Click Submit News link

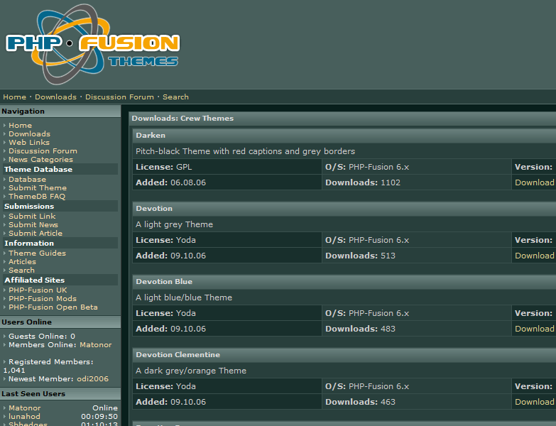tap(33, 224)
